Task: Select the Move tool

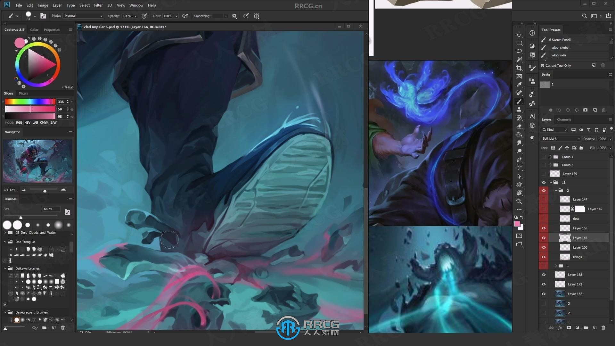Action: tap(519, 35)
